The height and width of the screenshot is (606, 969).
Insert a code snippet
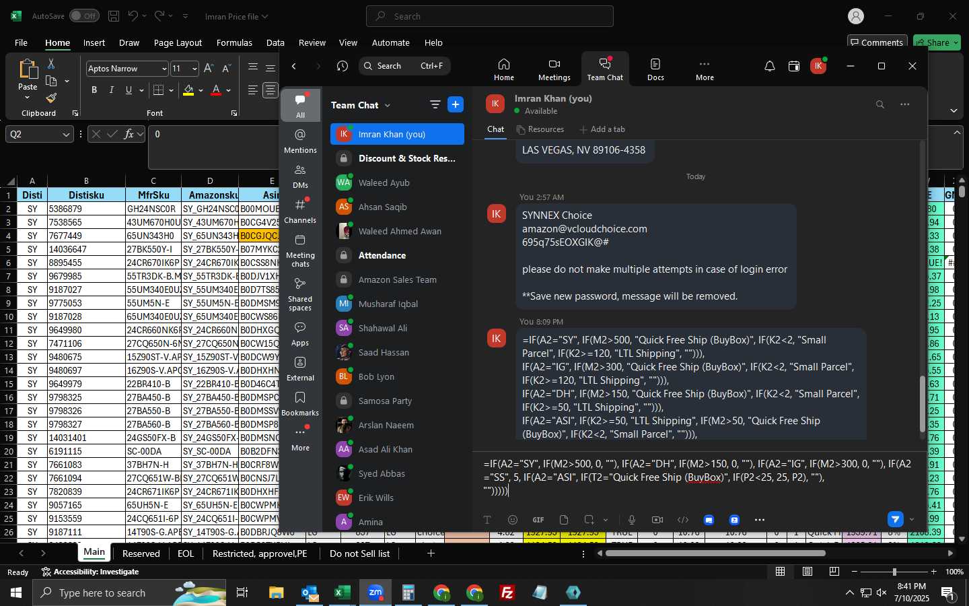683,520
